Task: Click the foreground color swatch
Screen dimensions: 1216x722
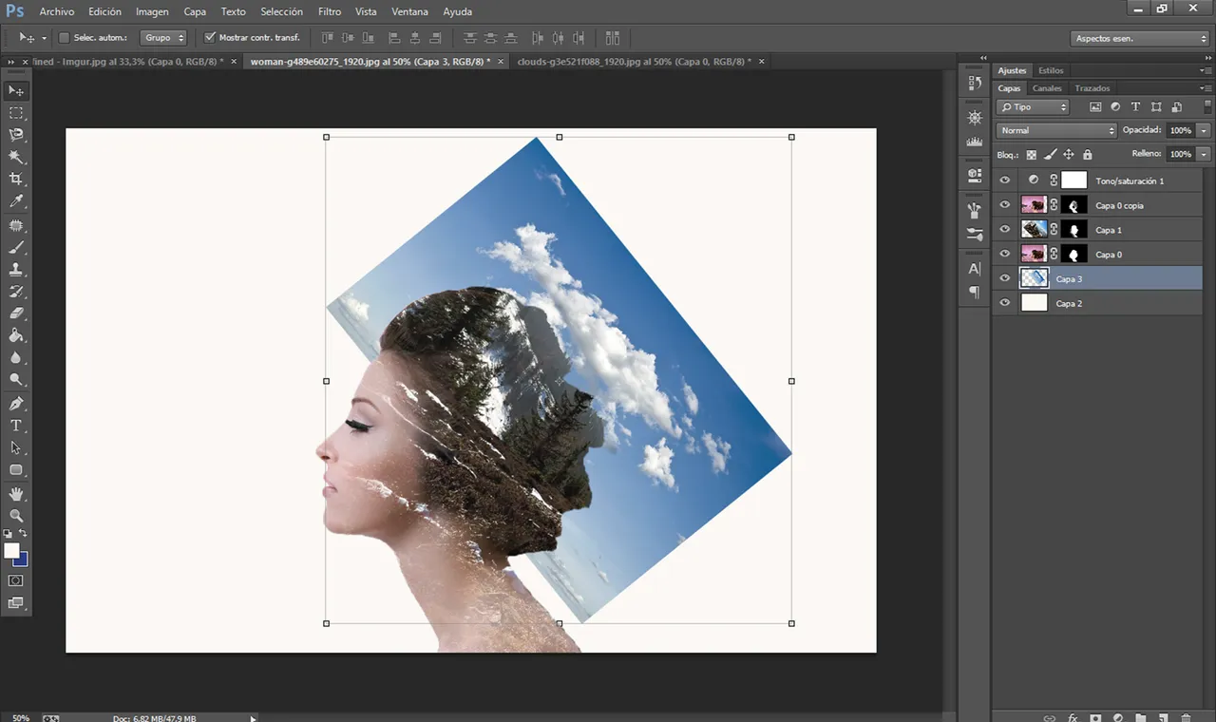Action: pos(11,551)
